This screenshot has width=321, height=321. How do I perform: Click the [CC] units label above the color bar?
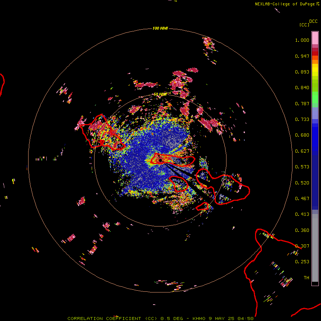pyautogui.click(x=304, y=25)
